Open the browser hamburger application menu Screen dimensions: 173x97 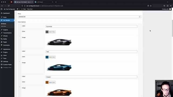click(171, 6)
